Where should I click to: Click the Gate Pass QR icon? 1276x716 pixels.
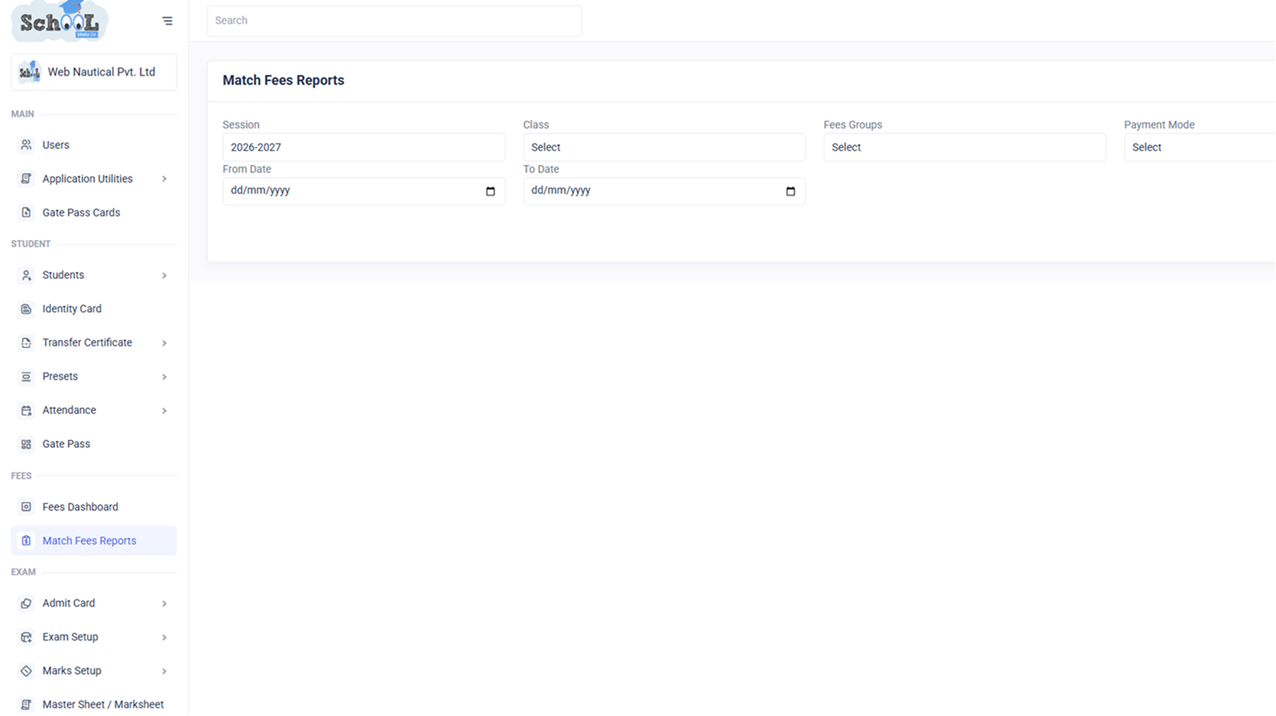tap(26, 444)
